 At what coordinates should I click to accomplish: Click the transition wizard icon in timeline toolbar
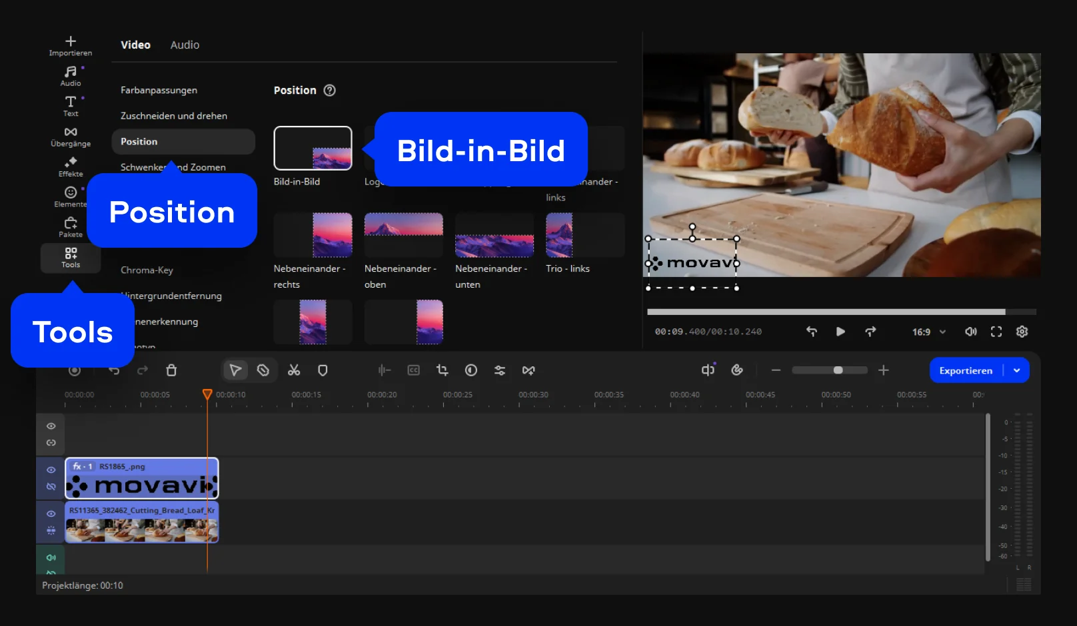529,370
